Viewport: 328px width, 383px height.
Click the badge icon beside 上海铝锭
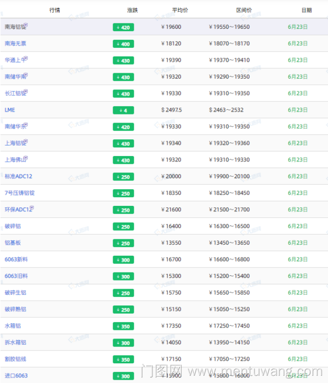26,141
